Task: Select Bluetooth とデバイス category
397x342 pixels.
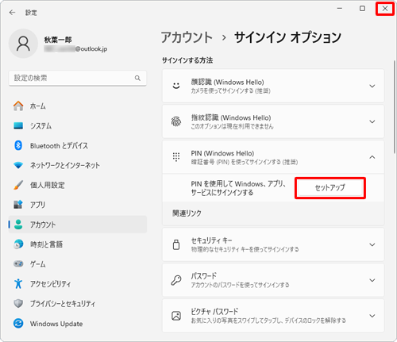Action: pos(59,146)
